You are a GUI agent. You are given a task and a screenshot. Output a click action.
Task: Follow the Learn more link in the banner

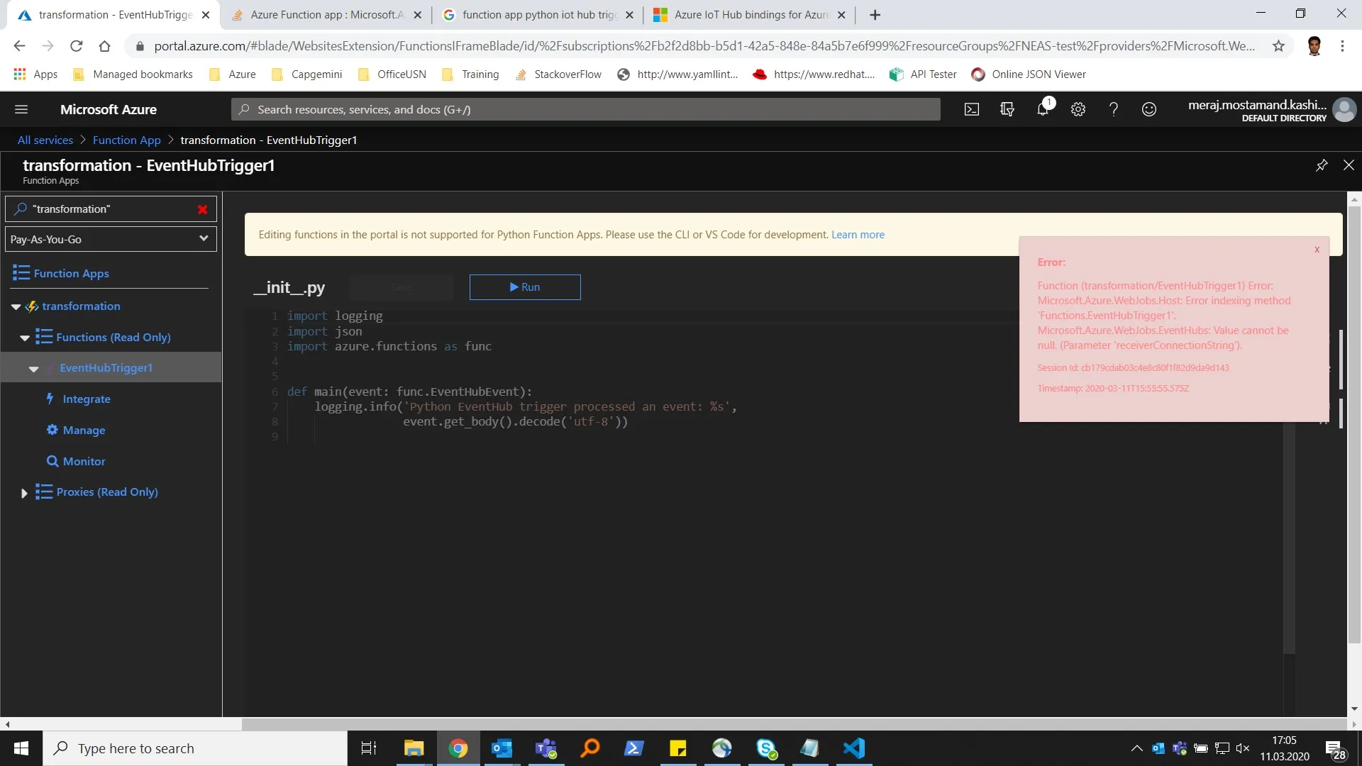pos(858,235)
